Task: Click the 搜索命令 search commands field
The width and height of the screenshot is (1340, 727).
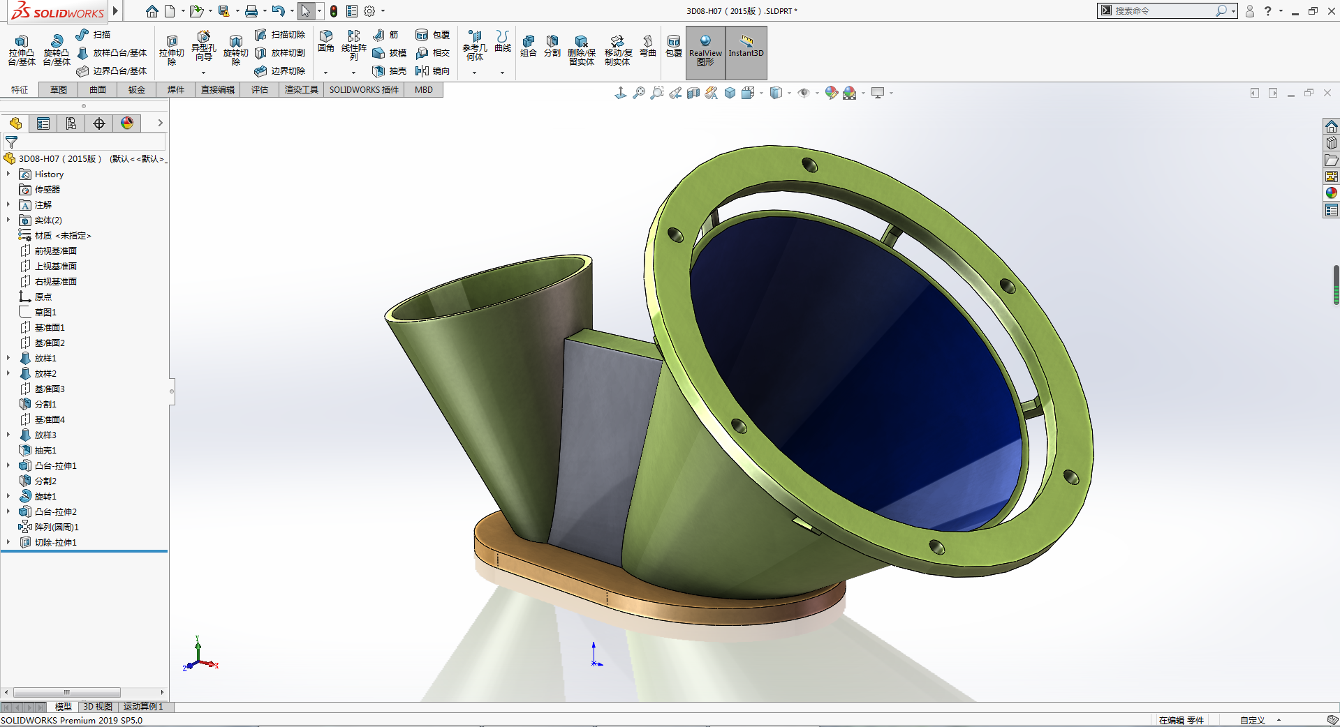Action: (1166, 10)
